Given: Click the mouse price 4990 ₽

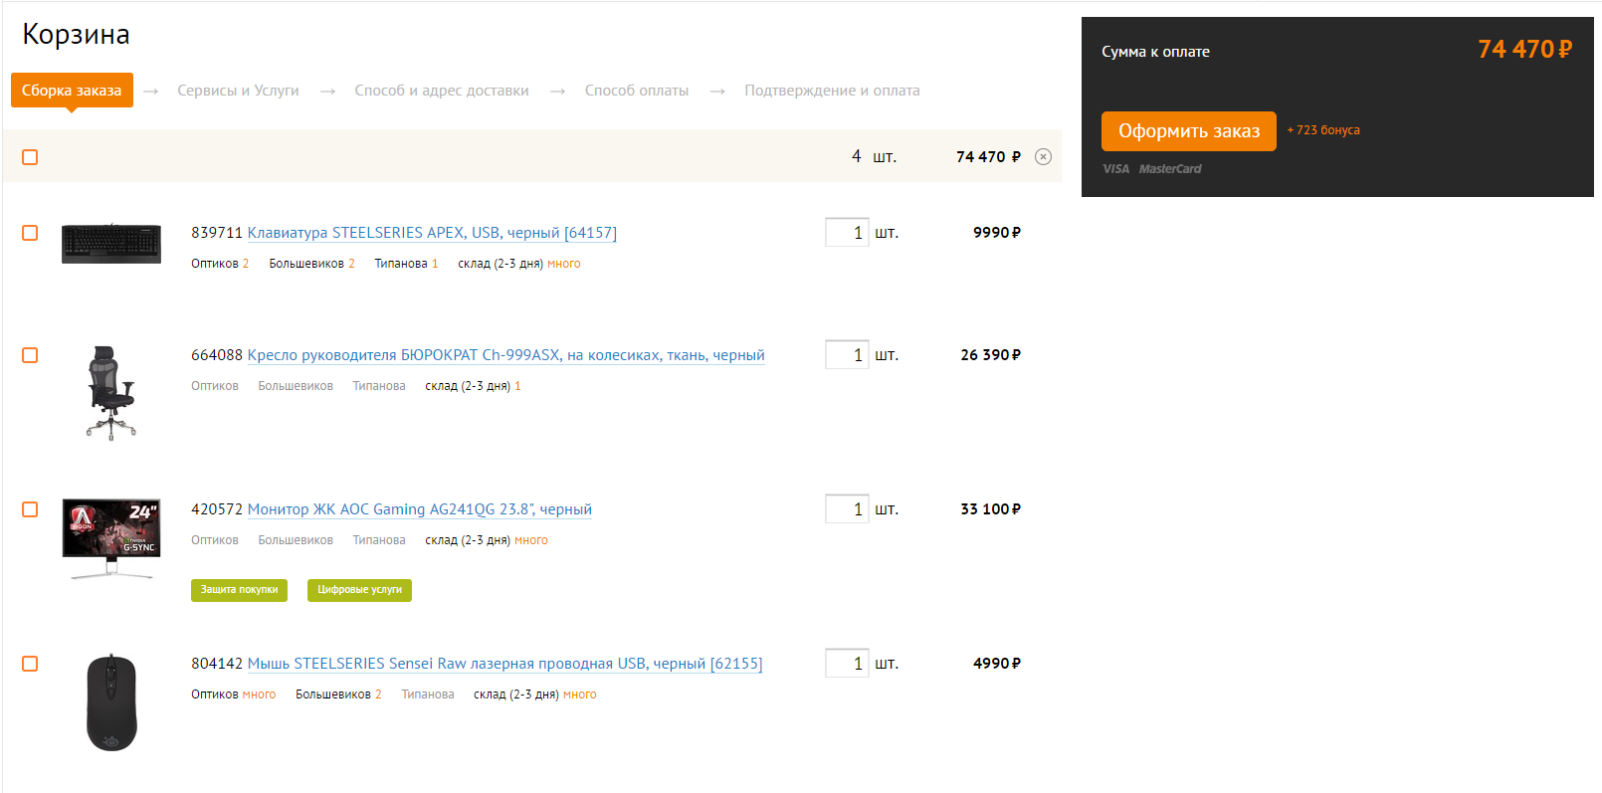Looking at the screenshot, I should 997,664.
